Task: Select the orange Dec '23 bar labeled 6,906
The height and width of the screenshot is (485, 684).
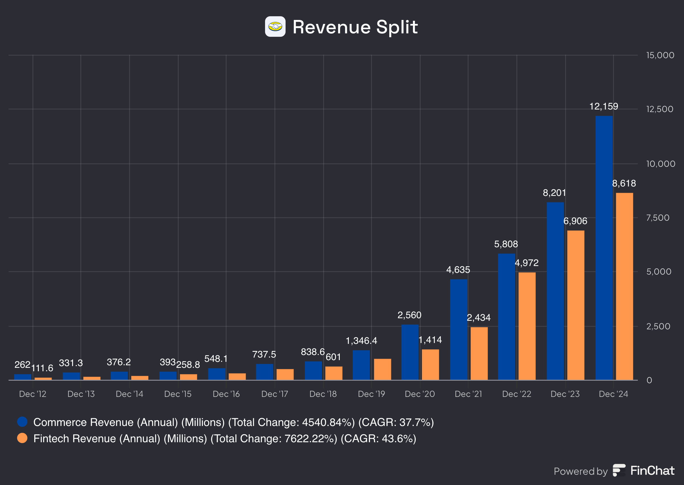Action: (576, 305)
